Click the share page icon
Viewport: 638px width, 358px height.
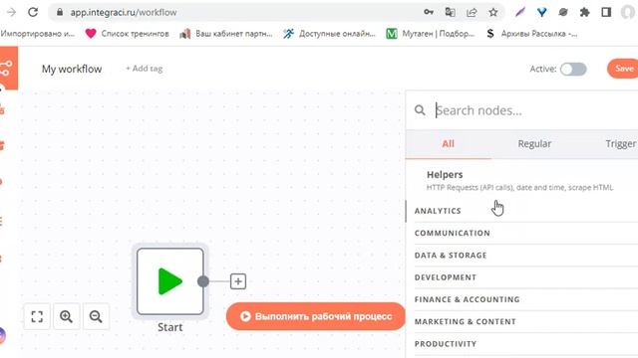(472, 12)
